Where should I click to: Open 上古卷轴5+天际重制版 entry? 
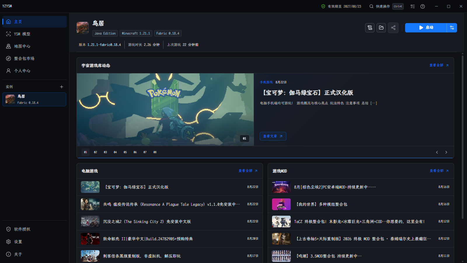coord(361,239)
